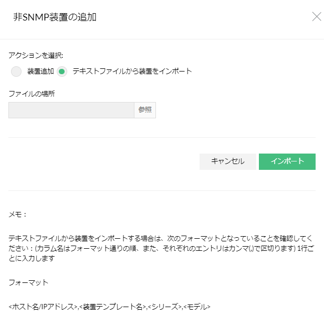Click the 装置追加 option label
Viewport: 324px width, 315px height.
[x=40, y=72]
